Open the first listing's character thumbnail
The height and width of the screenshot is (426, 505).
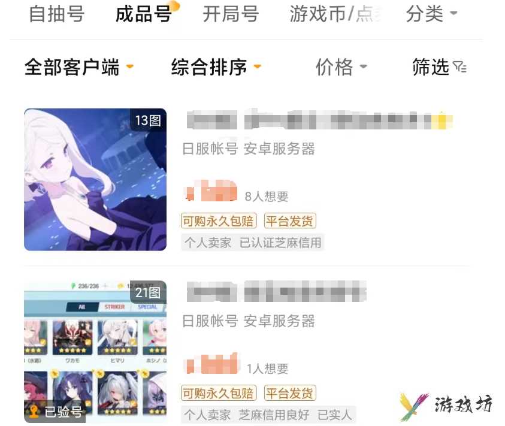95,180
